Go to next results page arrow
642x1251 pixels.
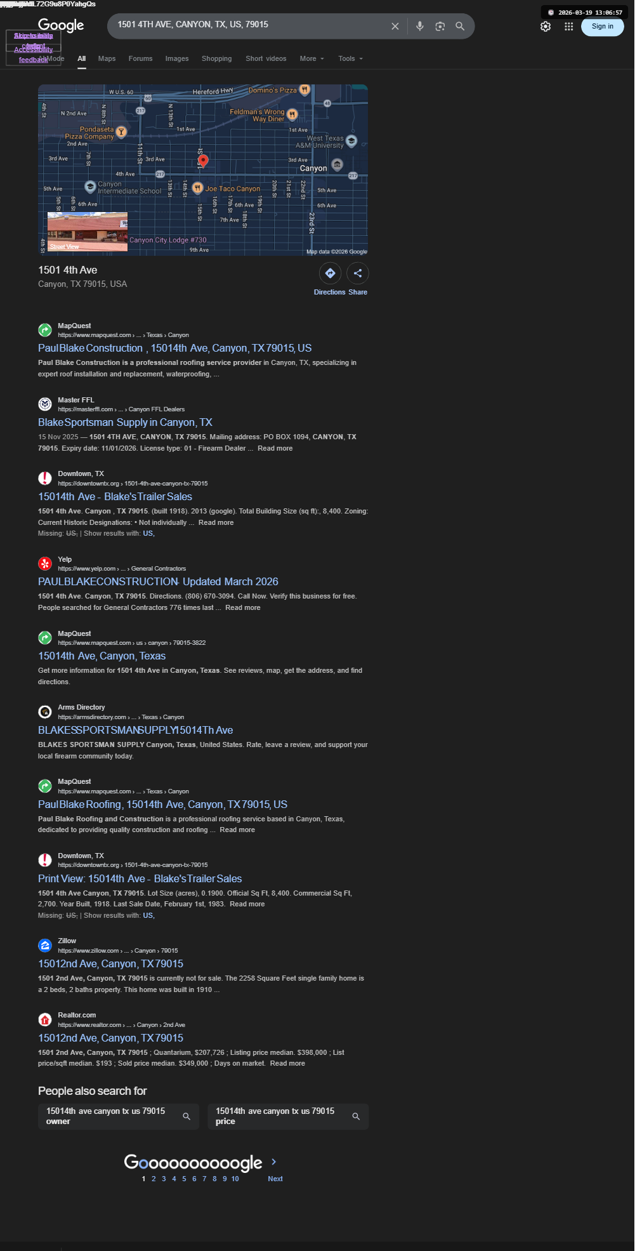pos(274,1162)
